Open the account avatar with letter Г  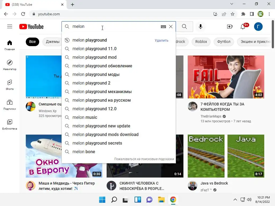coord(258,27)
